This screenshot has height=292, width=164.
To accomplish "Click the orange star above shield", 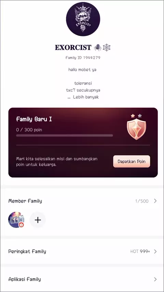I will pos(133,116).
